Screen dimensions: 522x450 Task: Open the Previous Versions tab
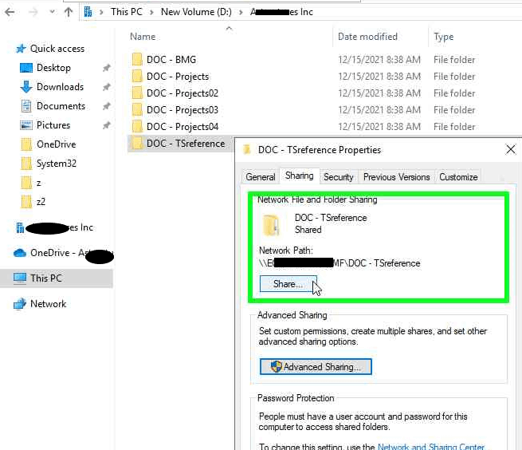397,177
